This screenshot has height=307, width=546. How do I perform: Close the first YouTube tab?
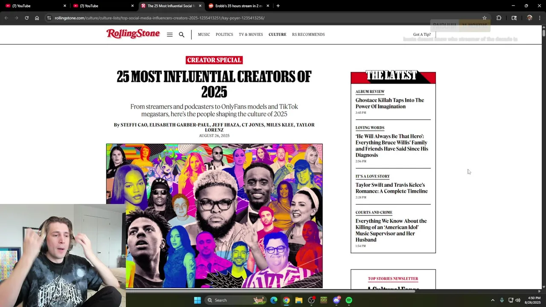point(65,6)
